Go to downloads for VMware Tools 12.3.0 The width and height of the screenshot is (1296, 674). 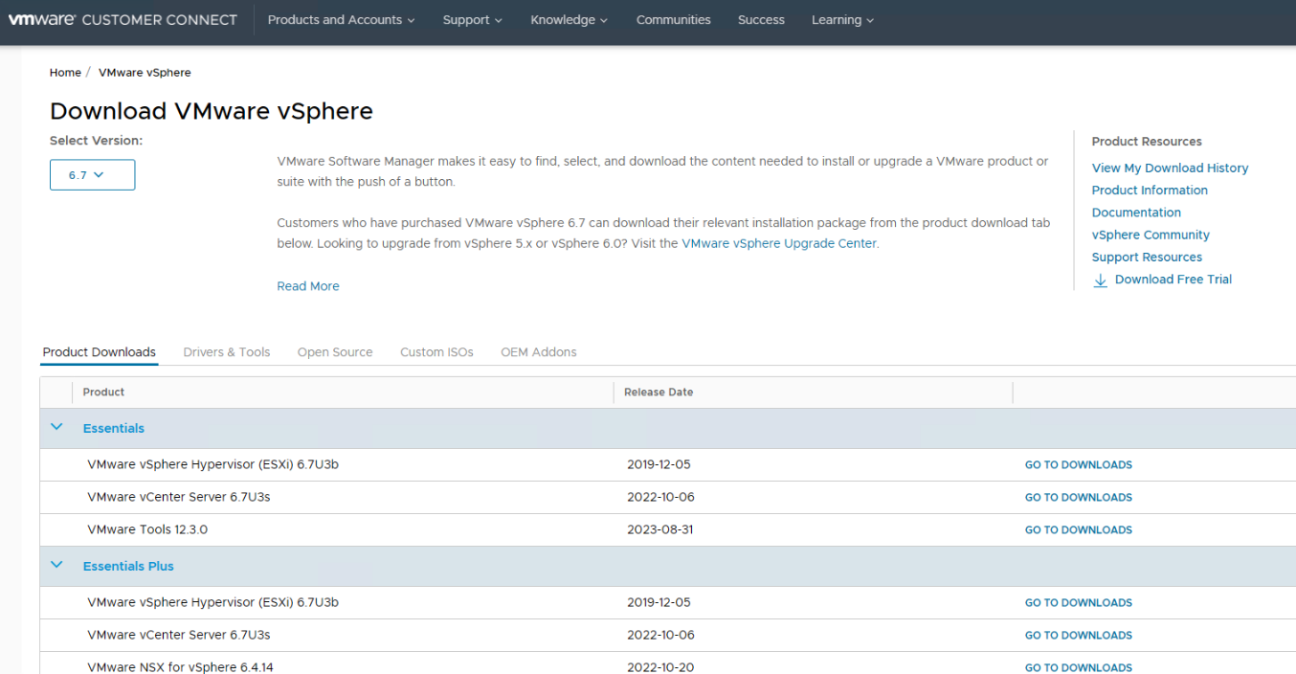[x=1079, y=530]
